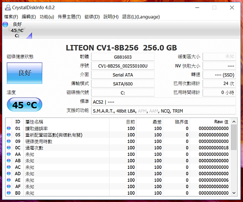The image size is (243, 202).
Task: Click the interface field Serial ATA
Action: coord(123,75)
